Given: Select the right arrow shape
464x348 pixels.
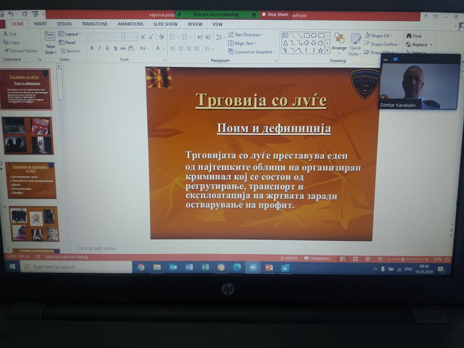Looking at the screenshot, I should [x=306, y=43].
